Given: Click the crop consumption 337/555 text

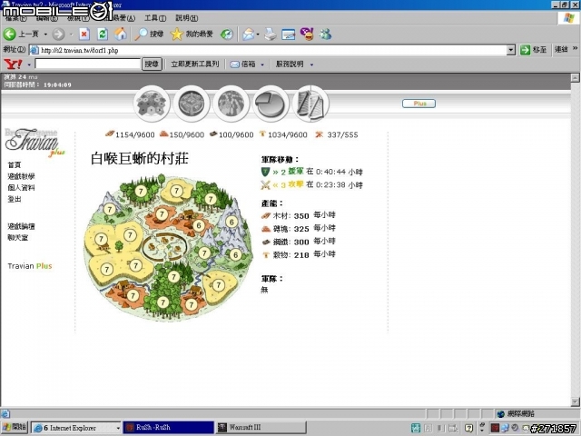Looking at the screenshot, I should tap(342, 135).
